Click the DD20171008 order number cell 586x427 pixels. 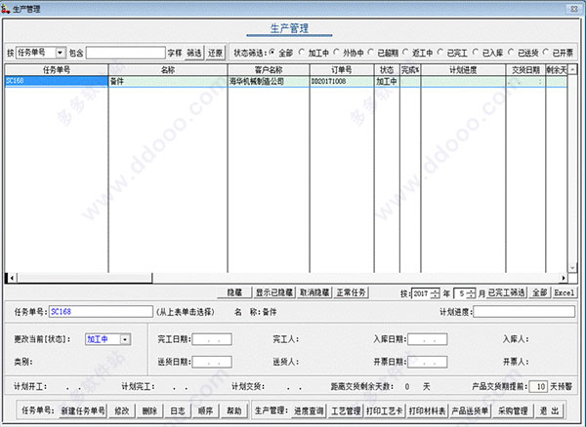click(x=342, y=81)
